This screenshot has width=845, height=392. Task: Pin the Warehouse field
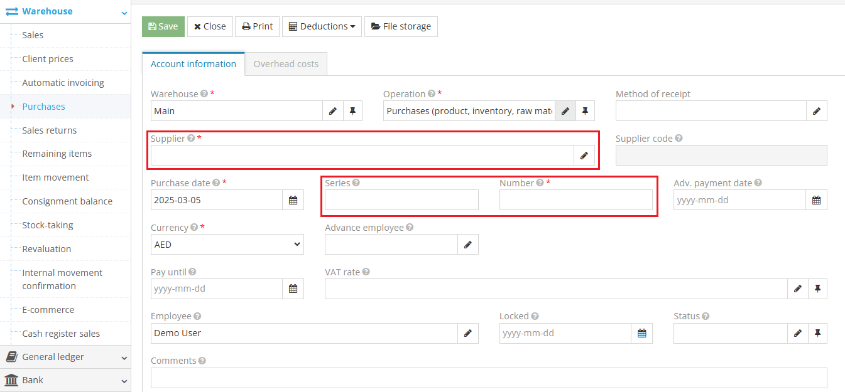[352, 110]
